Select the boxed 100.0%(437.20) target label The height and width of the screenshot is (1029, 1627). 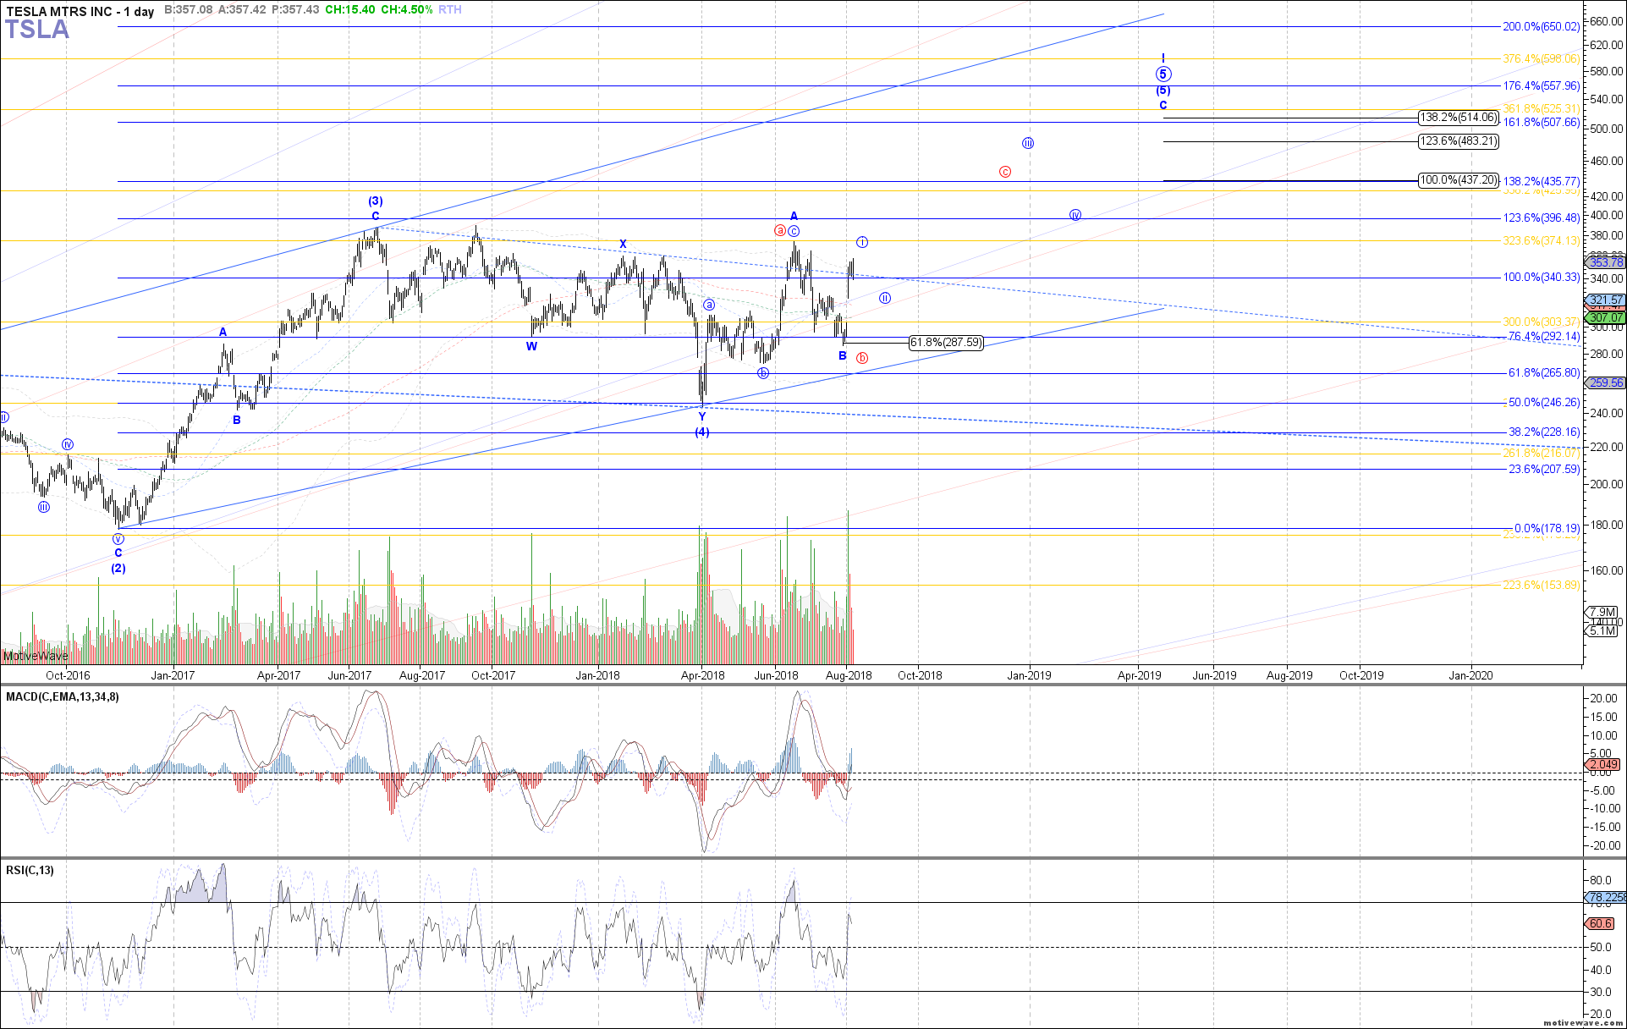pyautogui.click(x=1459, y=180)
